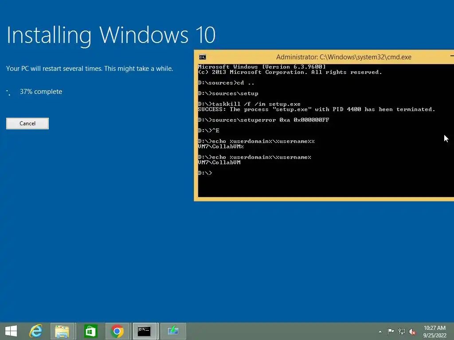Click the 'Your PC will restart several times' text
Viewport: 454px width, 340px height.
[x=90, y=69]
